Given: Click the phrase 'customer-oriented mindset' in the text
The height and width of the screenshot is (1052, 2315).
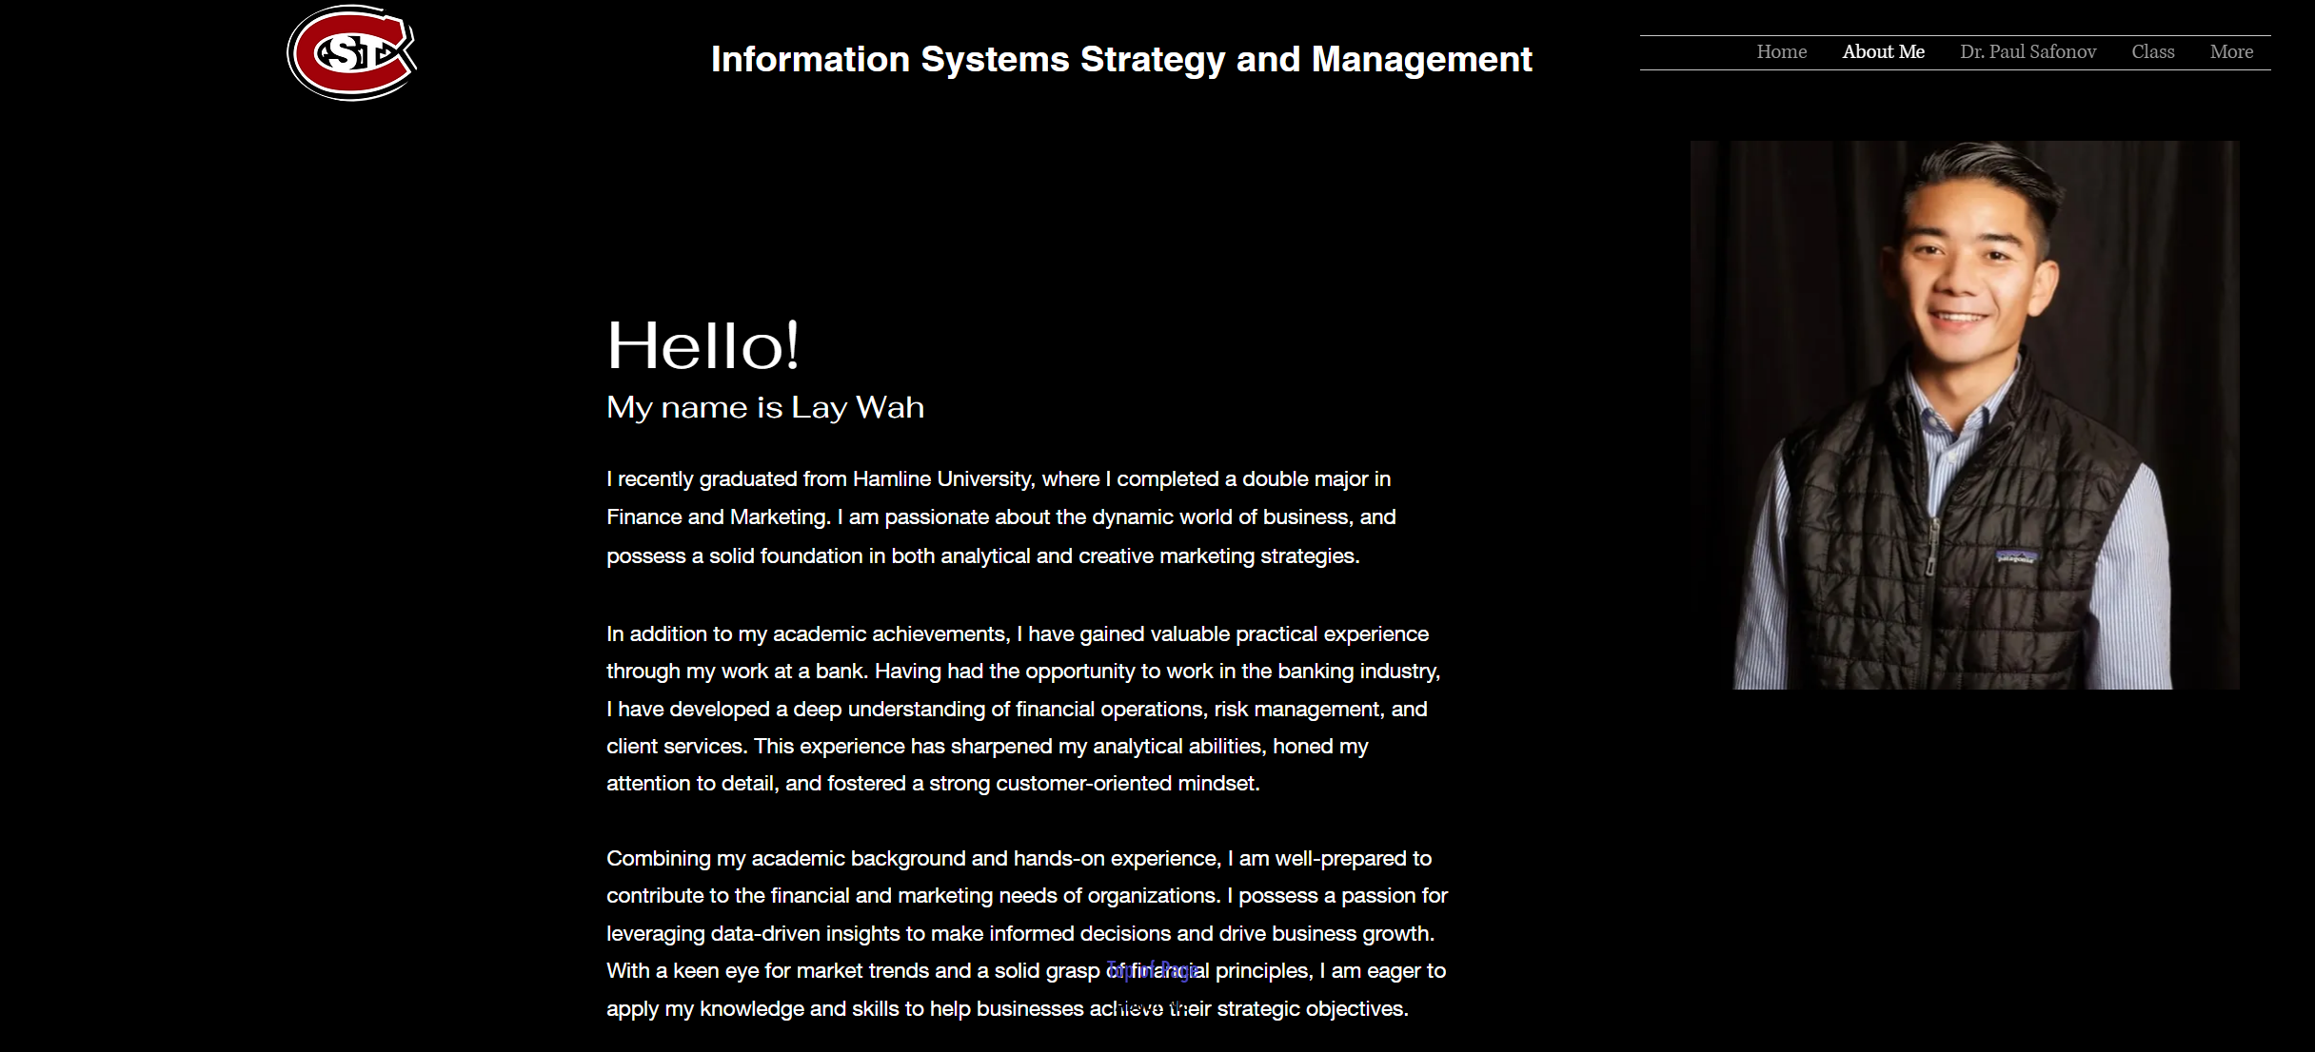Looking at the screenshot, I should (1127, 784).
